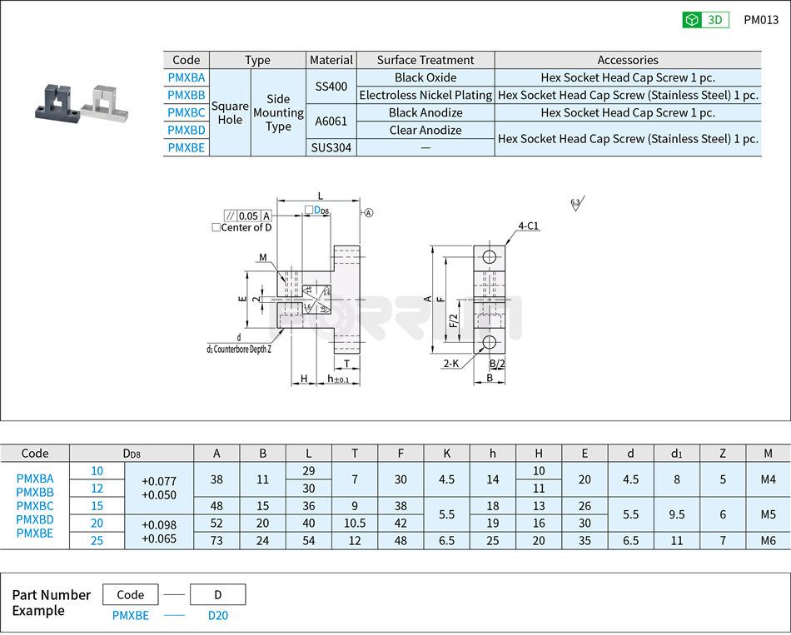Click the PMXBE link in Part Number Example
791x635 pixels.
[131, 616]
